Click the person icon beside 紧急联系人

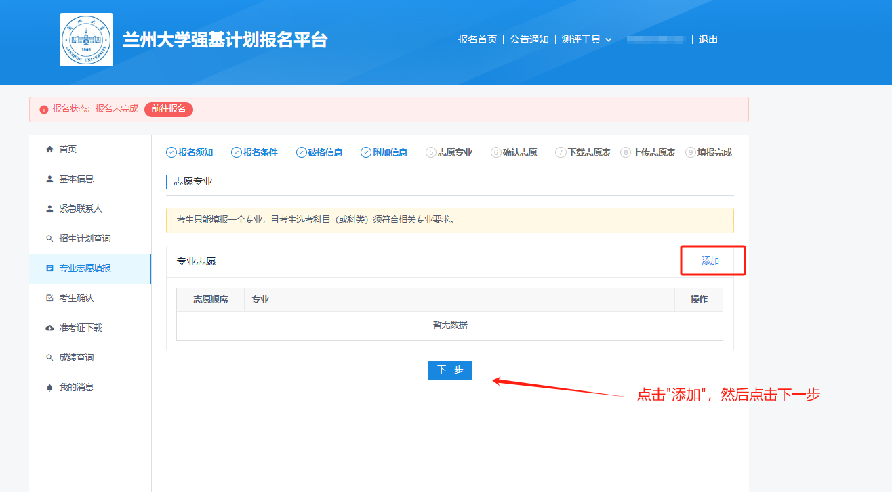coord(49,209)
